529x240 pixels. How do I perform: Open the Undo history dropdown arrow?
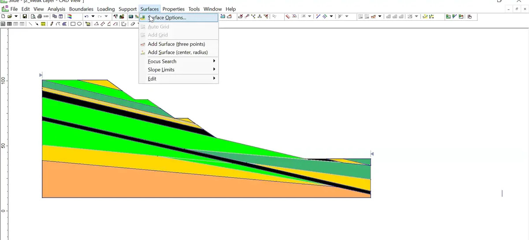coord(93,16)
